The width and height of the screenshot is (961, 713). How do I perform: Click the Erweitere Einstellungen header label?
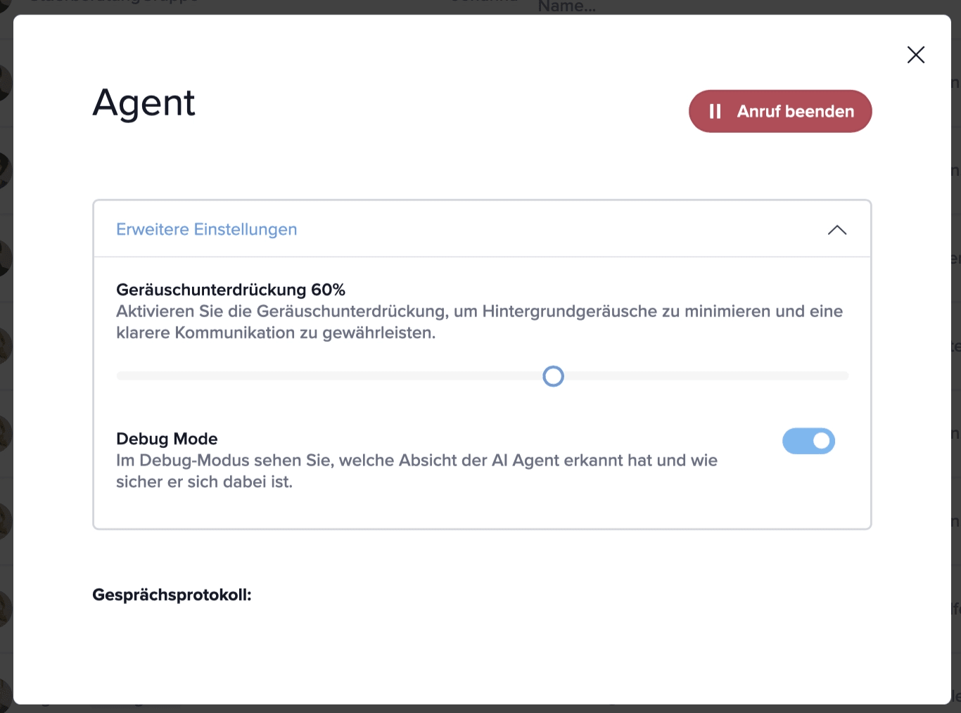(x=206, y=229)
